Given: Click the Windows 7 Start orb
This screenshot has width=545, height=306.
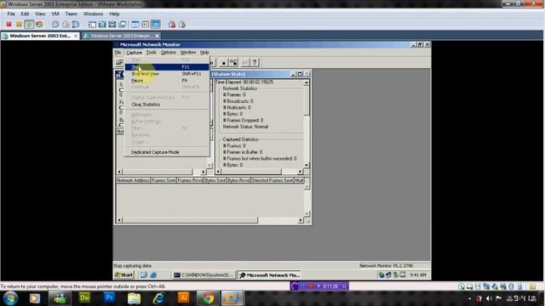Looking at the screenshot, I should (10, 298).
